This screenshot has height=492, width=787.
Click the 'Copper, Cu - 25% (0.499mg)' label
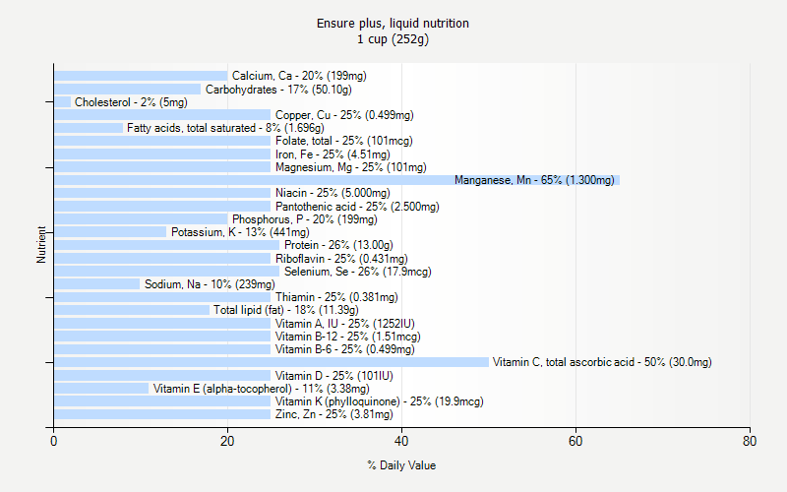coord(344,115)
